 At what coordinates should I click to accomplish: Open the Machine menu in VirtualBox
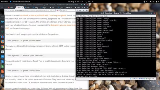pyautogui.click(x=83, y=16)
